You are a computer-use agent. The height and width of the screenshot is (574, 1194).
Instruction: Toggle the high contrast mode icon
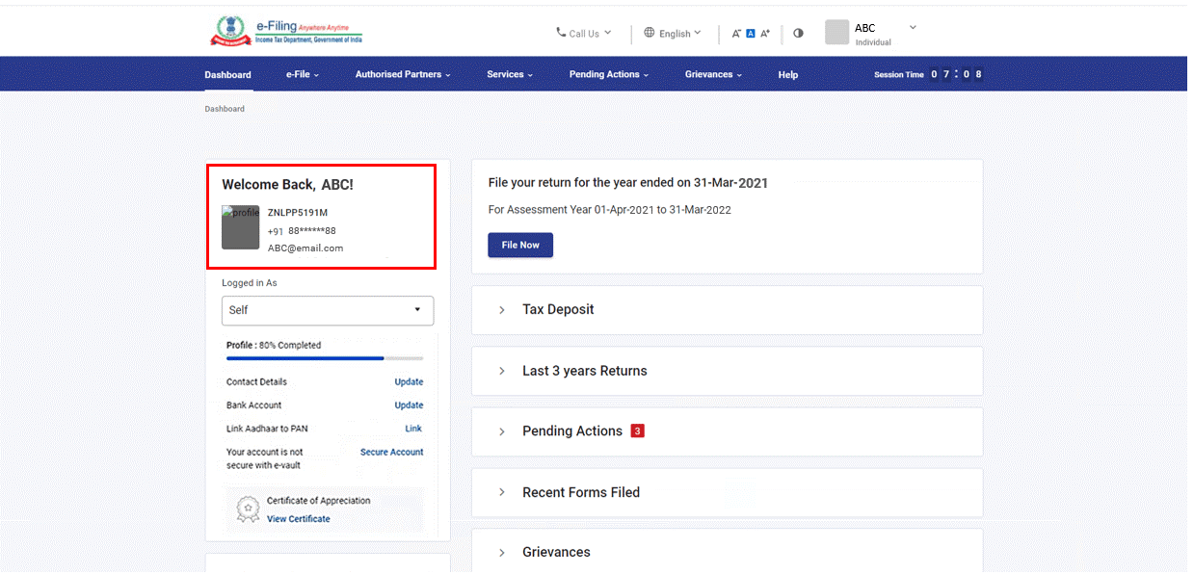pyautogui.click(x=798, y=34)
